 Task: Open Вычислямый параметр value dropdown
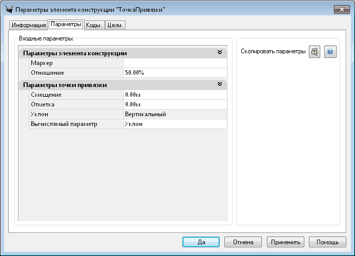point(175,124)
